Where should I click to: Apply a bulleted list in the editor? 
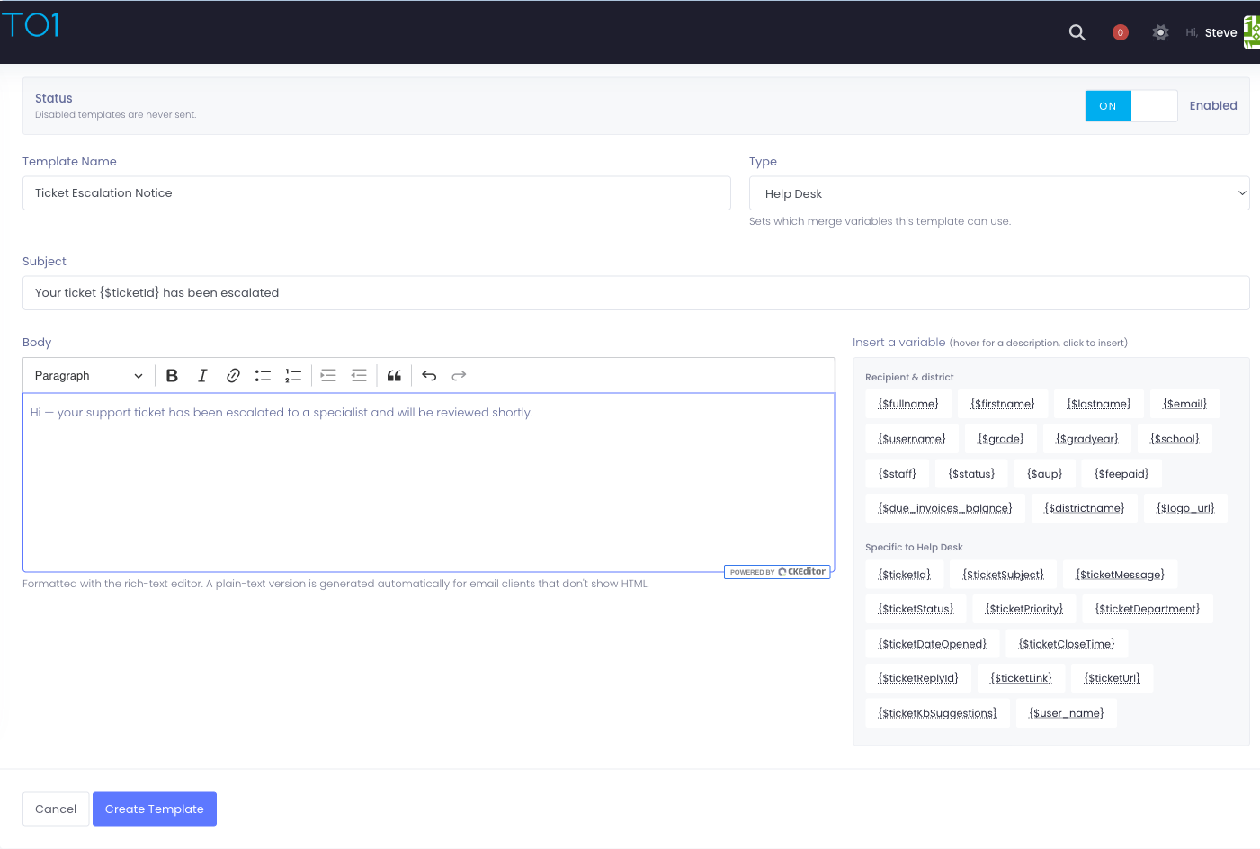coord(263,376)
